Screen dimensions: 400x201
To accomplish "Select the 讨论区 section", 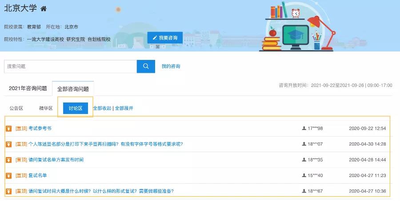I will [x=76, y=108].
